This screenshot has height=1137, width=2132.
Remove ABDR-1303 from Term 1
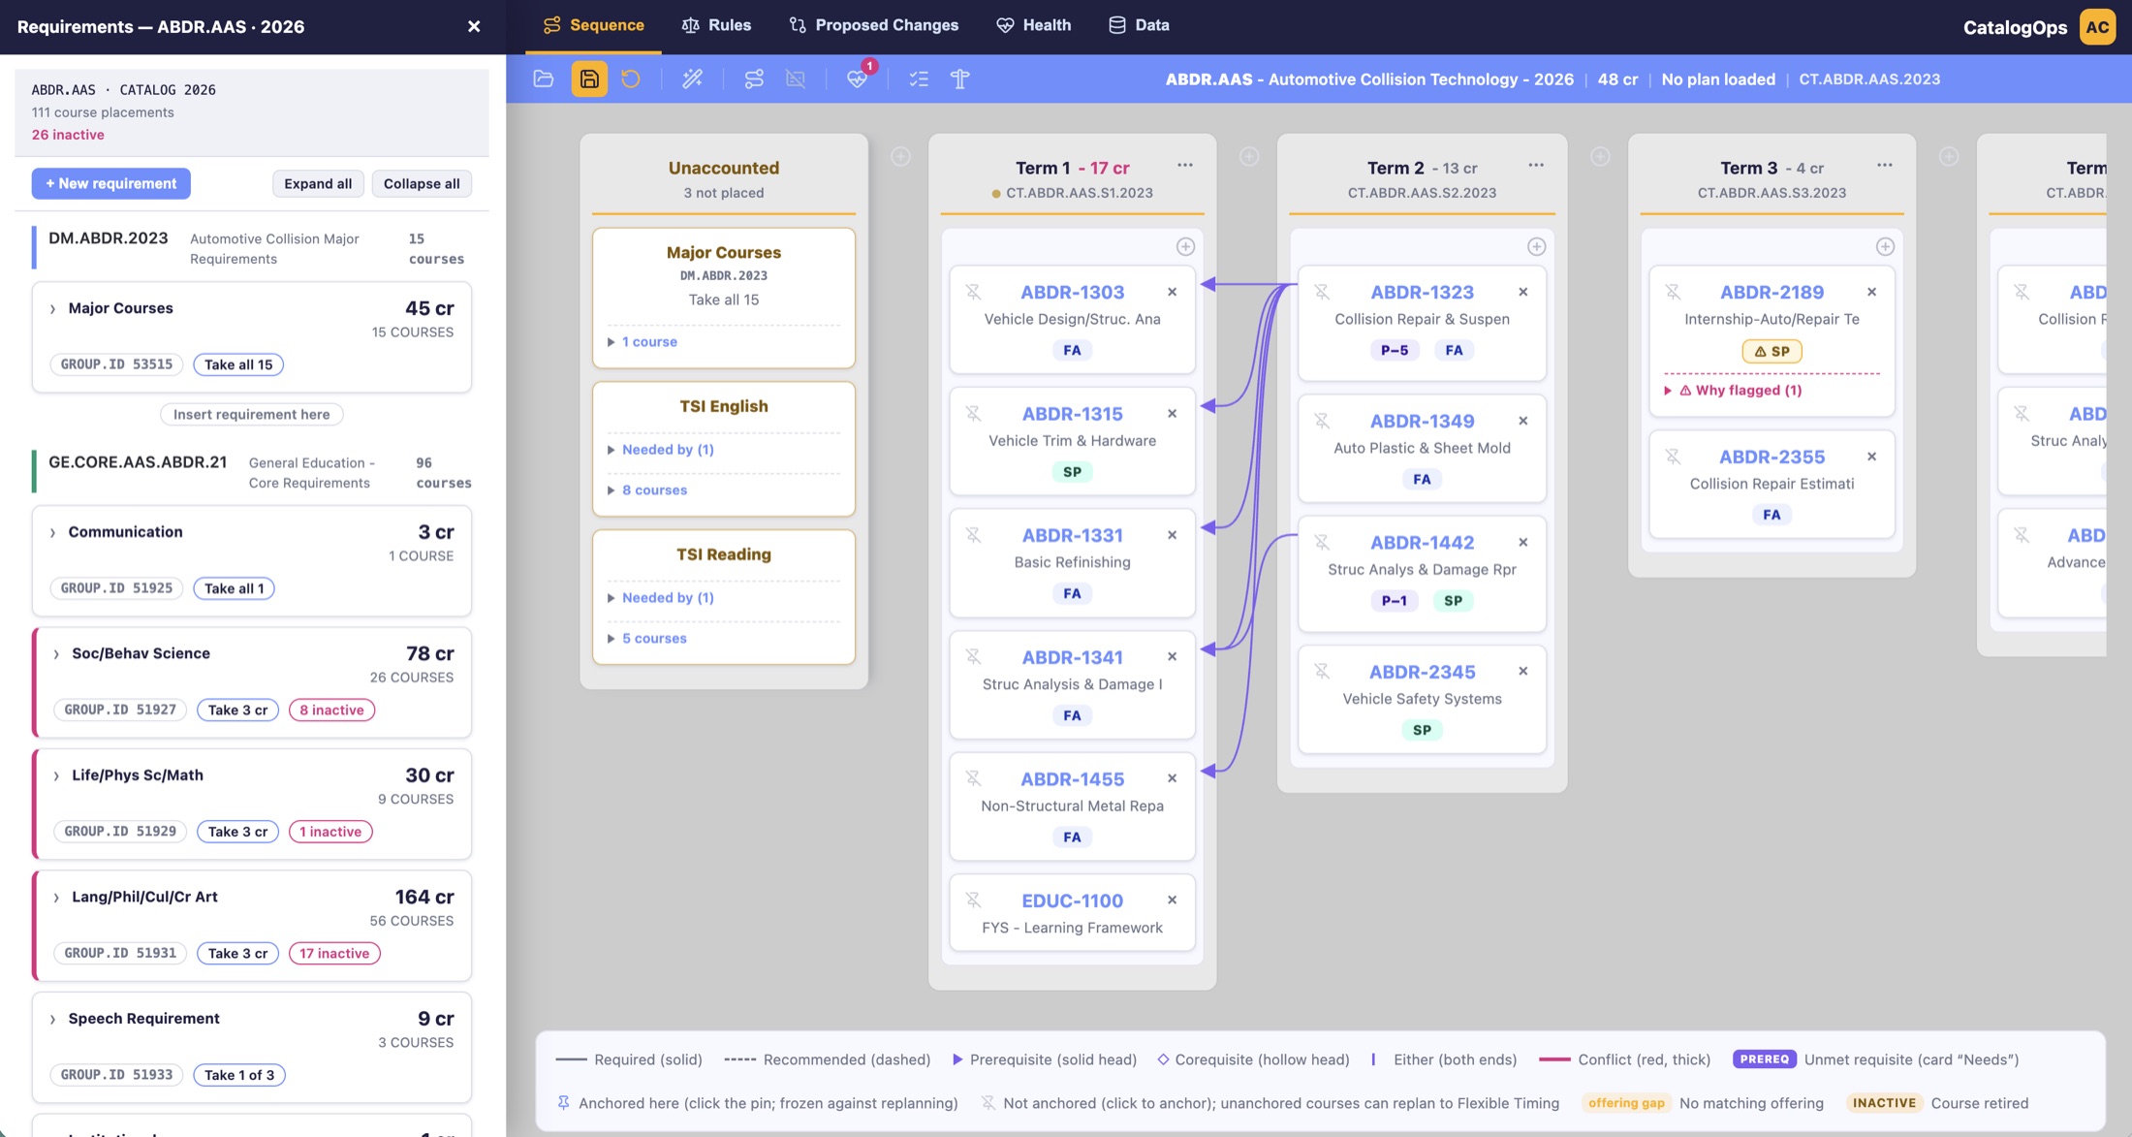coord(1172,292)
